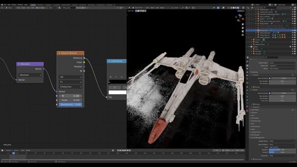The width and height of the screenshot is (297, 167).
Task: Toggle viewport overlays icon
Action: (223, 8)
